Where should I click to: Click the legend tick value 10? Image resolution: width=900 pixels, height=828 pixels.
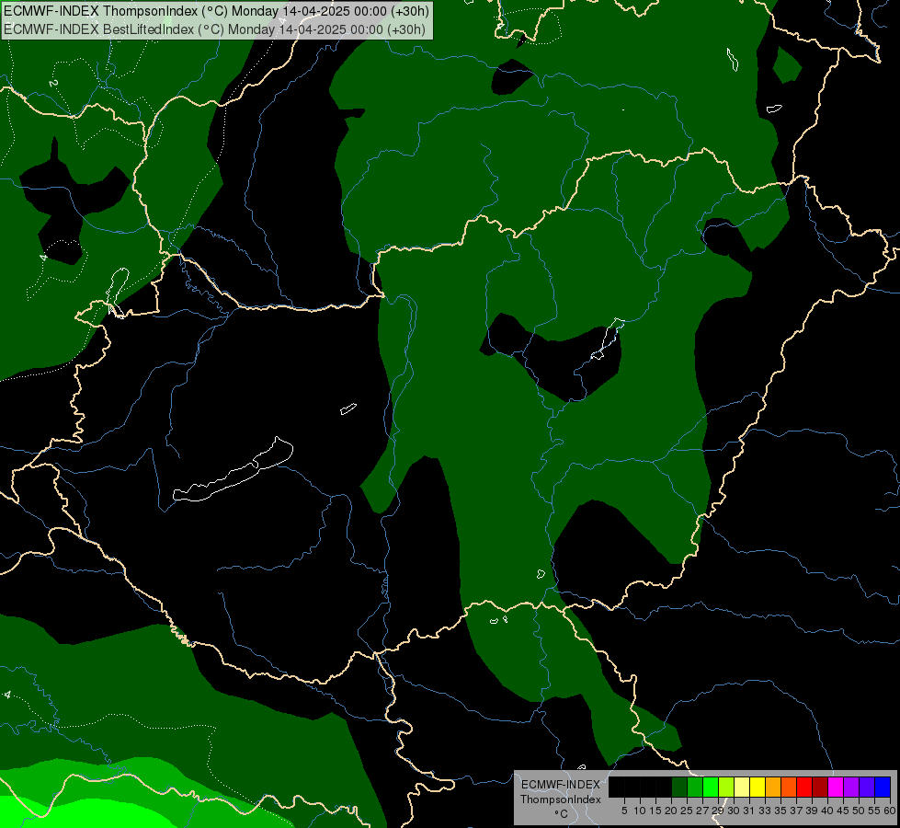tap(640, 811)
